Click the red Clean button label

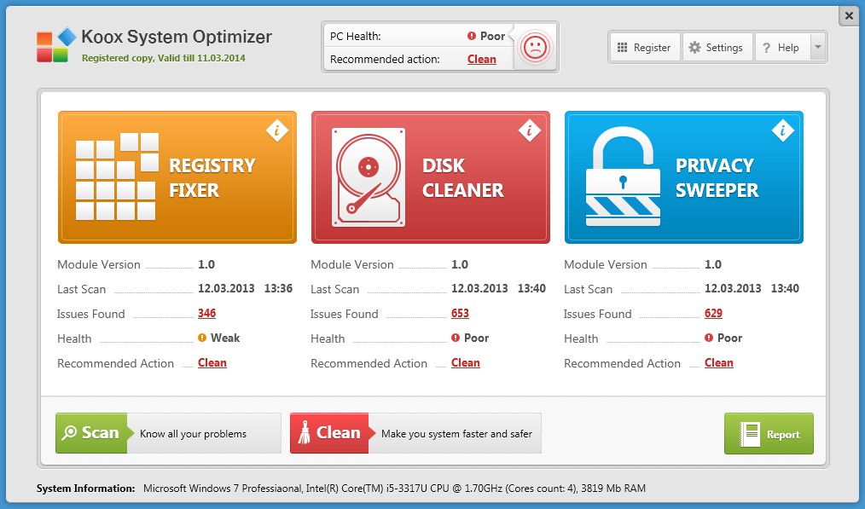coord(338,433)
